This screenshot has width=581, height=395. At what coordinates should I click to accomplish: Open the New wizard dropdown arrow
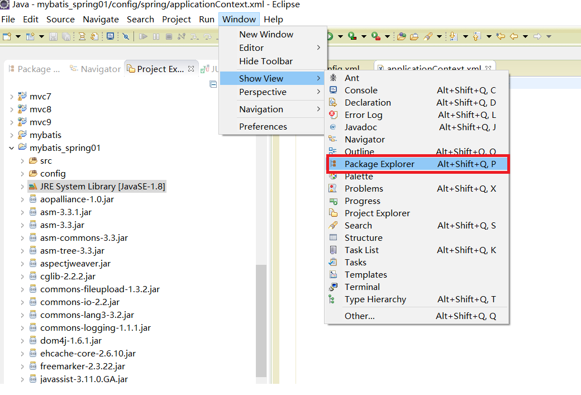click(x=17, y=36)
